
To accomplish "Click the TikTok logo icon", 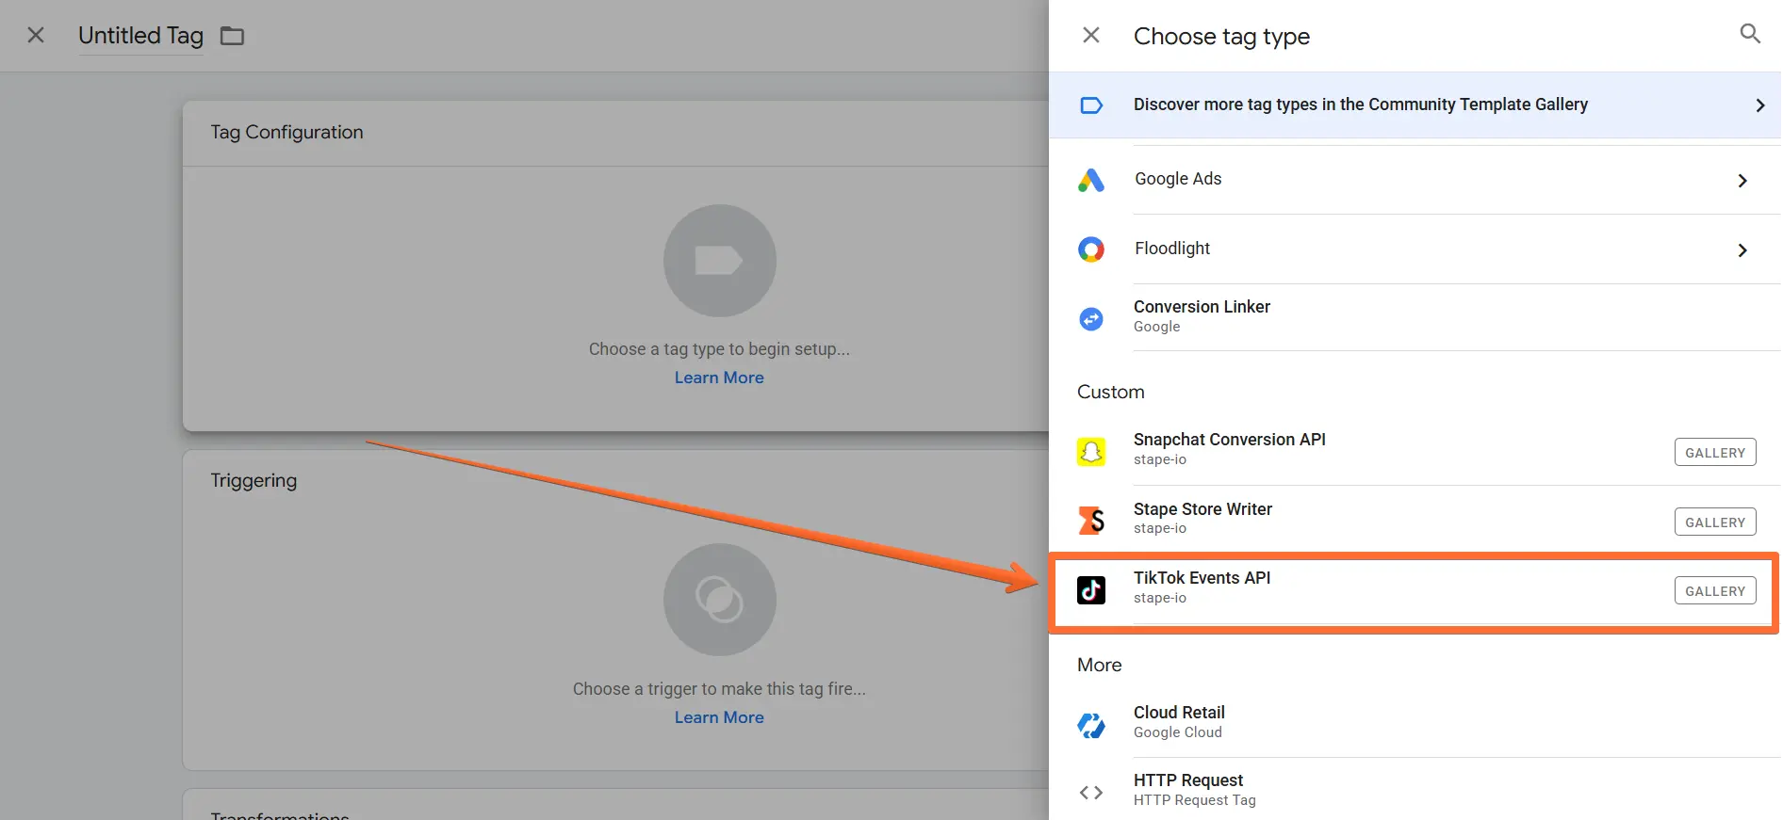I will tap(1091, 590).
